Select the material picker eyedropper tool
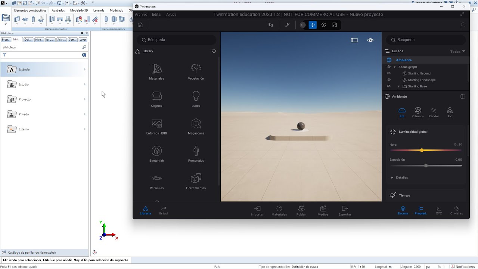The image size is (478, 269). 288,25
